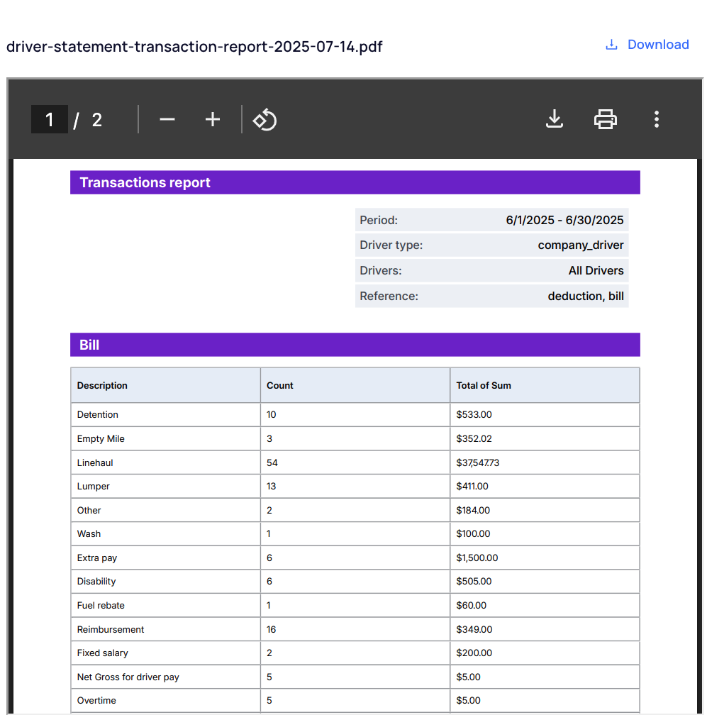The image size is (707, 715).
Task: Click the Other total $184.00
Action: 473,510
